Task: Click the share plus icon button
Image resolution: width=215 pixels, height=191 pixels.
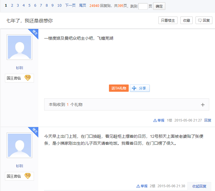Action: 140,88
